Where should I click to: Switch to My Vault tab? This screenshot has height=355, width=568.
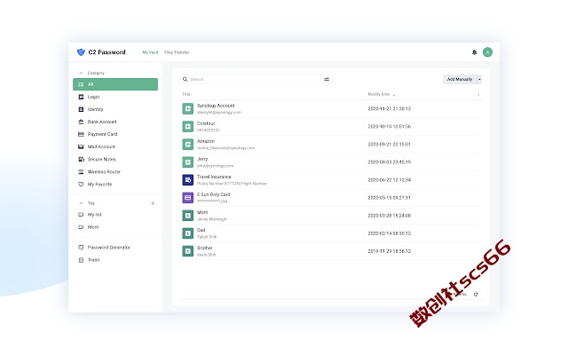pyautogui.click(x=150, y=52)
